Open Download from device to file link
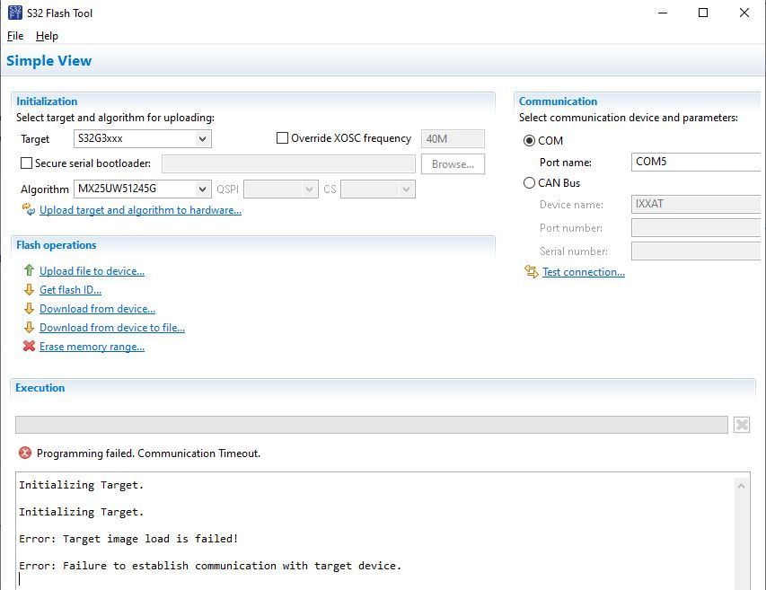 click(111, 327)
